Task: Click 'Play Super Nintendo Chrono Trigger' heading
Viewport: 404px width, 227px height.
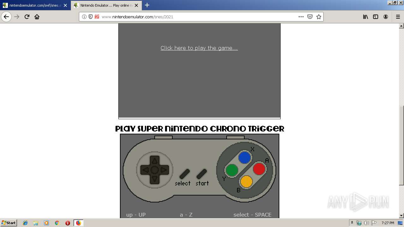Action: pyautogui.click(x=199, y=129)
